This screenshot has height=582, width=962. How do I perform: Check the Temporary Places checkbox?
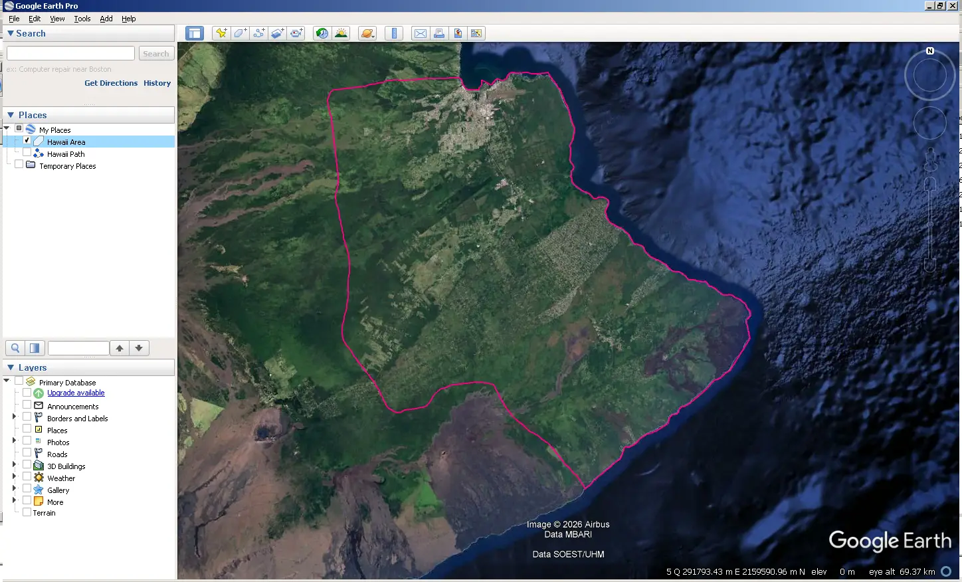[19, 165]
